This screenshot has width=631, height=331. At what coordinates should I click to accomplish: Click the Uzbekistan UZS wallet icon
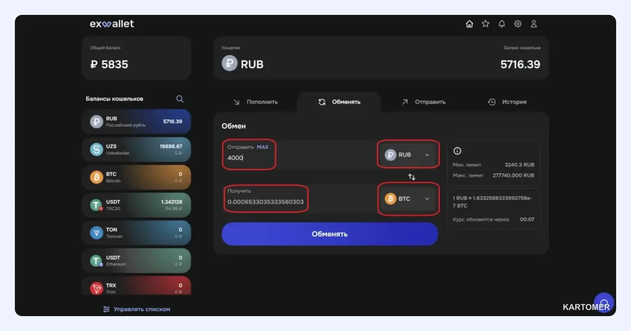(97, 149)
